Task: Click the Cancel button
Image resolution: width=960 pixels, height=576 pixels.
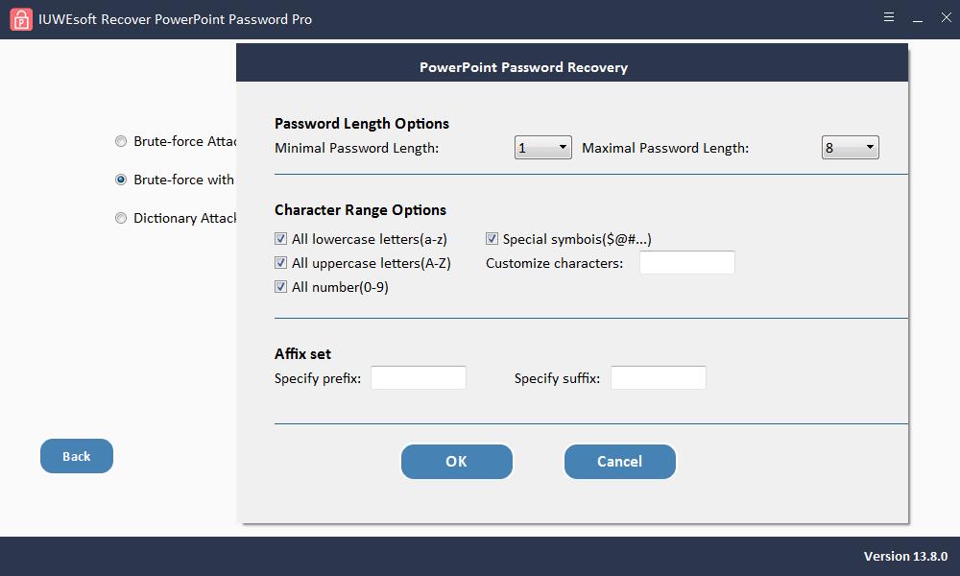Action: tap(619, 462)
